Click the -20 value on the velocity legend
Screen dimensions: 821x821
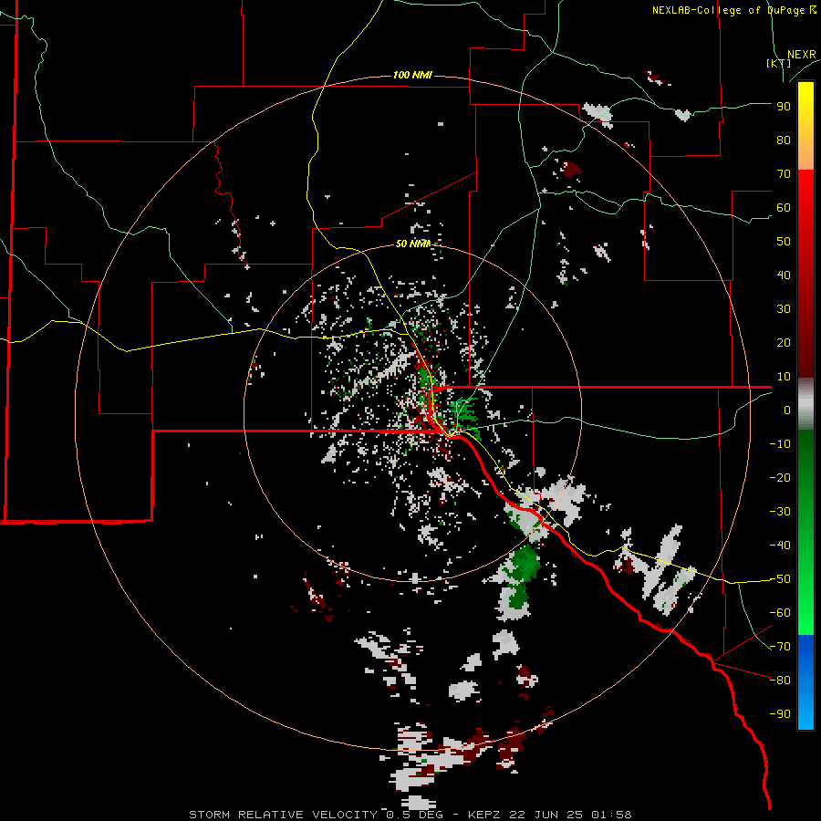tap(780, 478)
